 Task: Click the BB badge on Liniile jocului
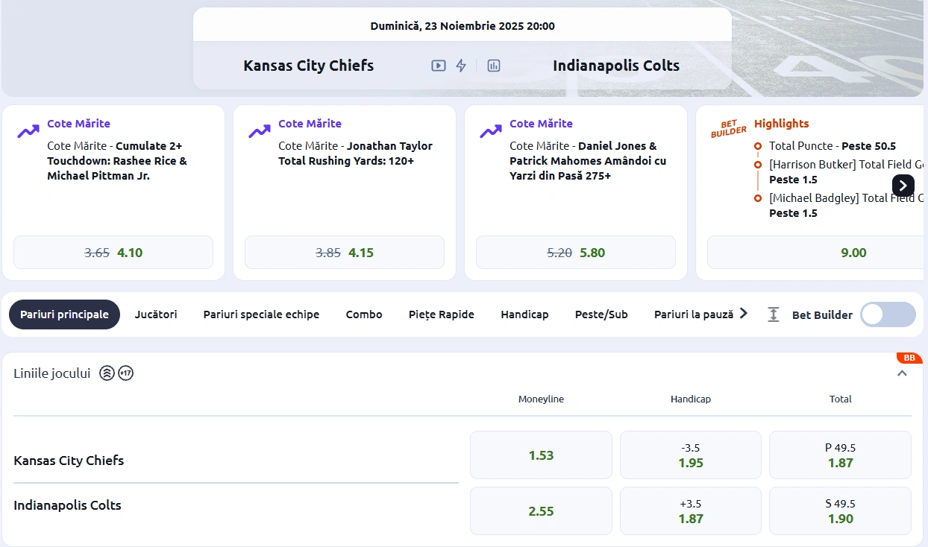click(x=909, y=358)
